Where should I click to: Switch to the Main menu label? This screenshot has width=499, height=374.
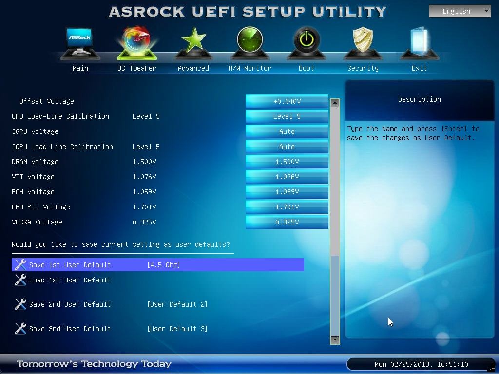coord(80,68)
